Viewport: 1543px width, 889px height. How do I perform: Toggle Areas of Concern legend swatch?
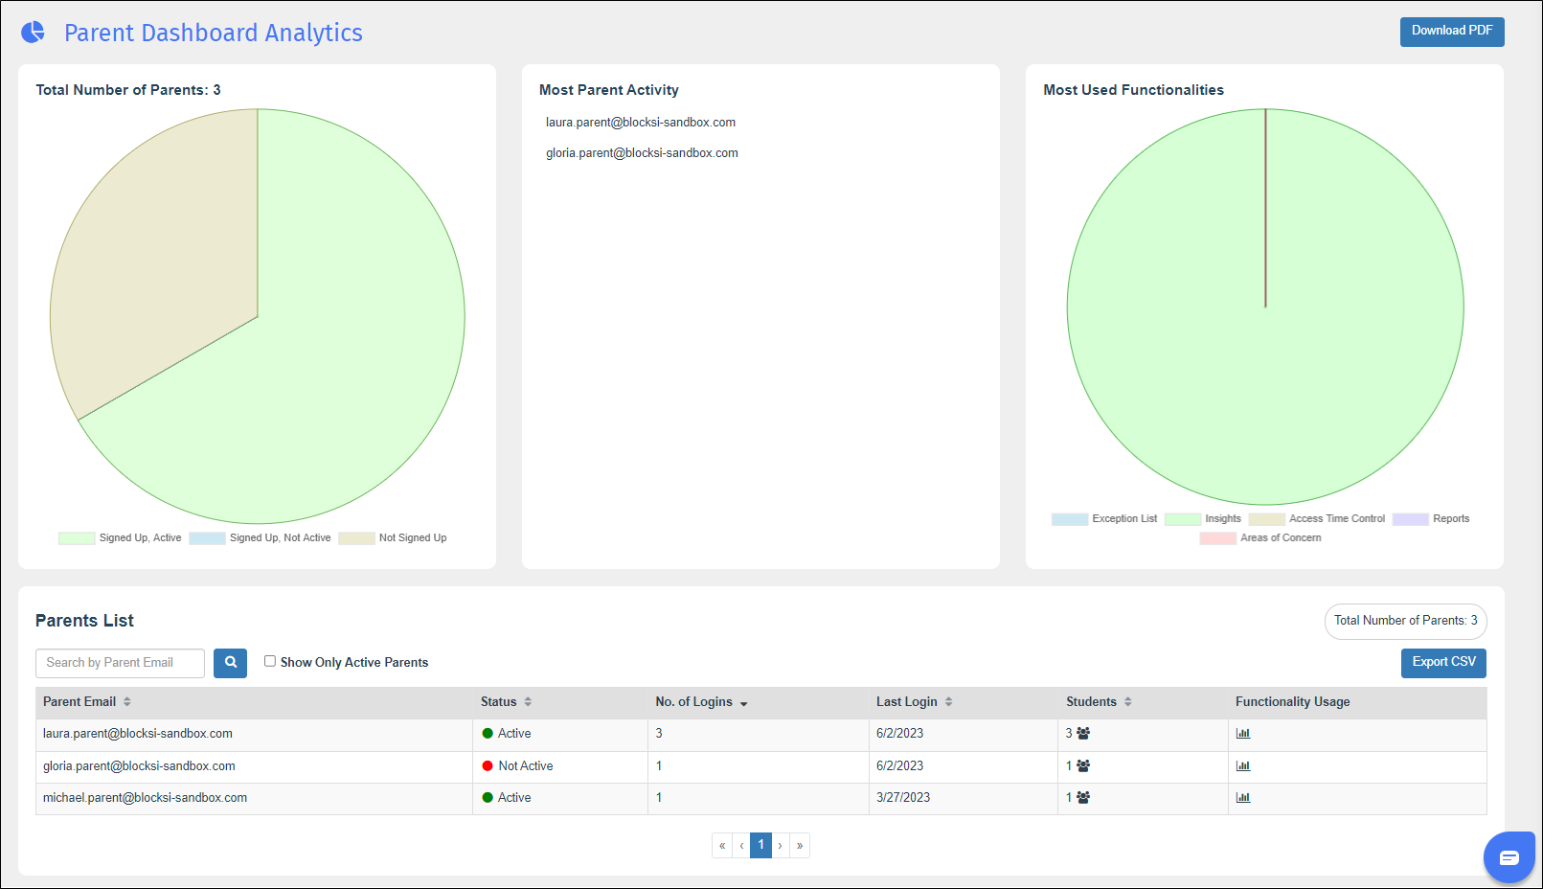1218,538
